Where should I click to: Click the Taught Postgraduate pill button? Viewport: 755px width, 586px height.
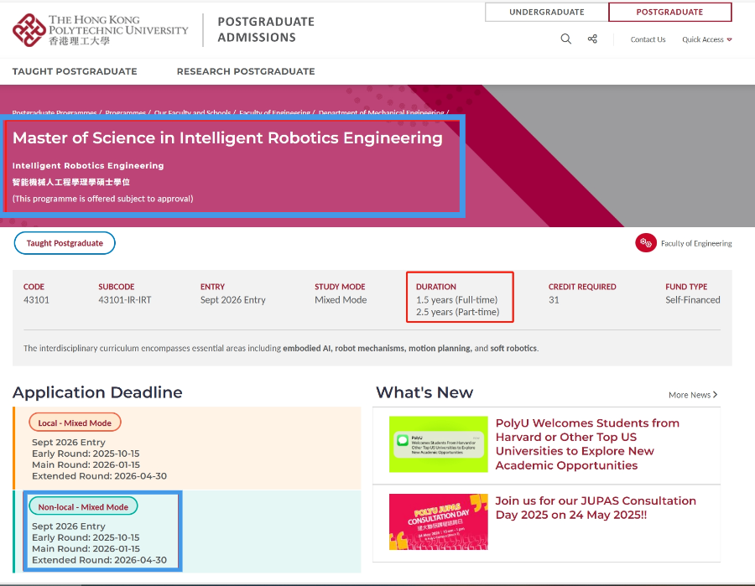point(65,243)
